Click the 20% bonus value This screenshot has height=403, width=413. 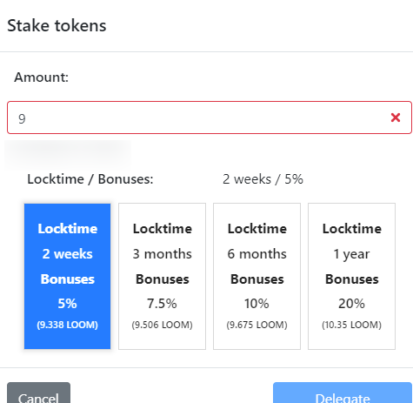tap(351, 304)
